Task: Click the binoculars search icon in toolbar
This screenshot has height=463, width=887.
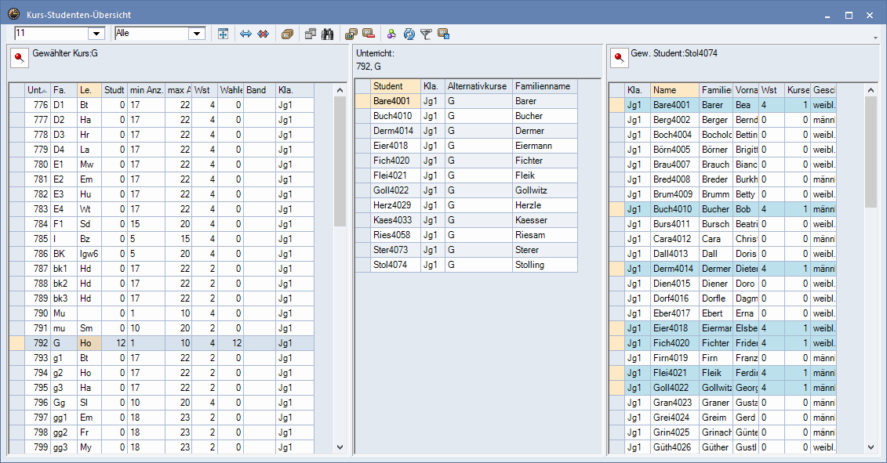Action: (x=328, y=34)
